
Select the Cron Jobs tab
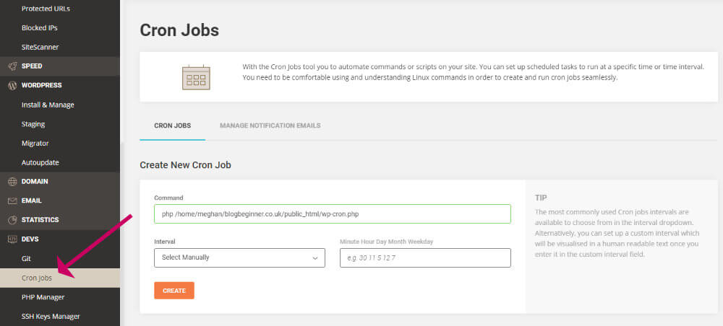coord(173,125)
